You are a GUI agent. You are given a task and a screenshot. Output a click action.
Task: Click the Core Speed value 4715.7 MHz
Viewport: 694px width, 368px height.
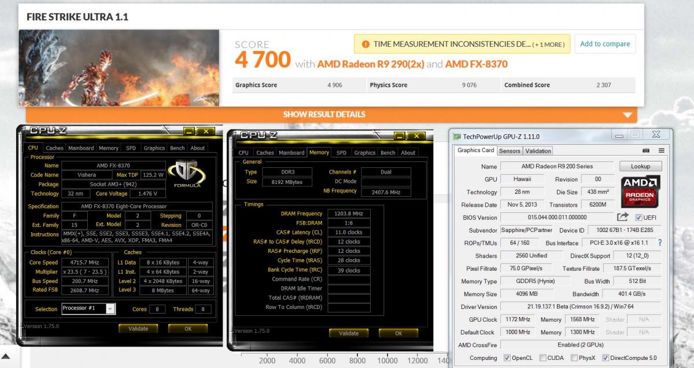point(84,262)
